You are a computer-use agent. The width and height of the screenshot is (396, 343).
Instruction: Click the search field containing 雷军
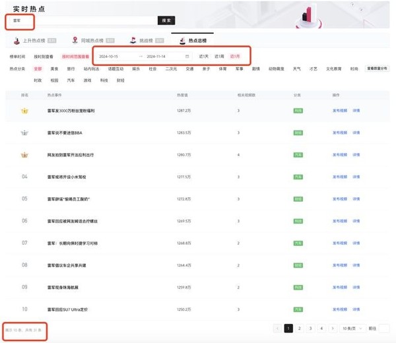82,20
